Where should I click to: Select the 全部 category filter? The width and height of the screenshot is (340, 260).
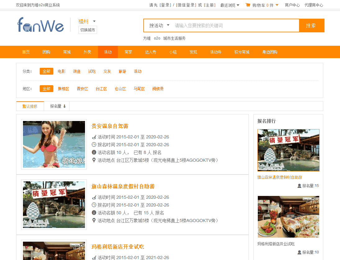47,71
